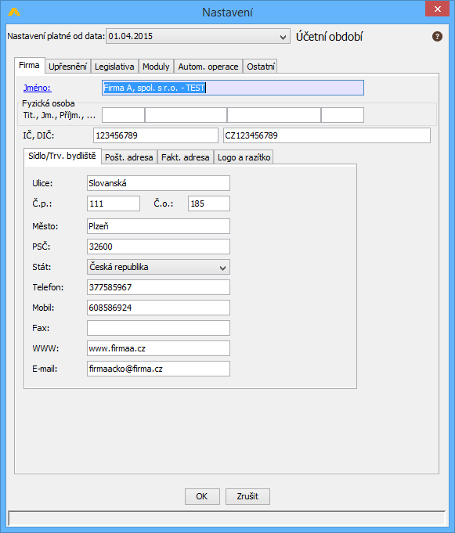Select the E-mail address field

pyautogui.click(x=158, y=369)
